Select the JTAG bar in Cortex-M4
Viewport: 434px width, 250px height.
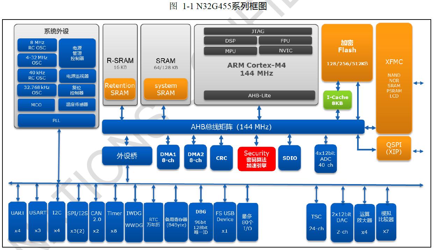coord(258,31)
